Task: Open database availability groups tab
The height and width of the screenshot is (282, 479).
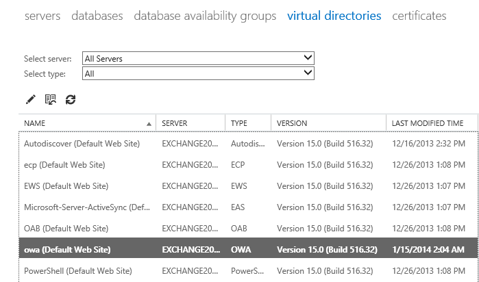Action: (205, 16)
